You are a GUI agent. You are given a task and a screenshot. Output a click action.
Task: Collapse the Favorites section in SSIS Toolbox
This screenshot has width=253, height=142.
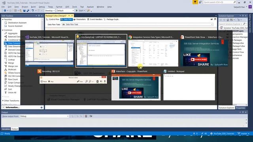[x=3, y=19]
